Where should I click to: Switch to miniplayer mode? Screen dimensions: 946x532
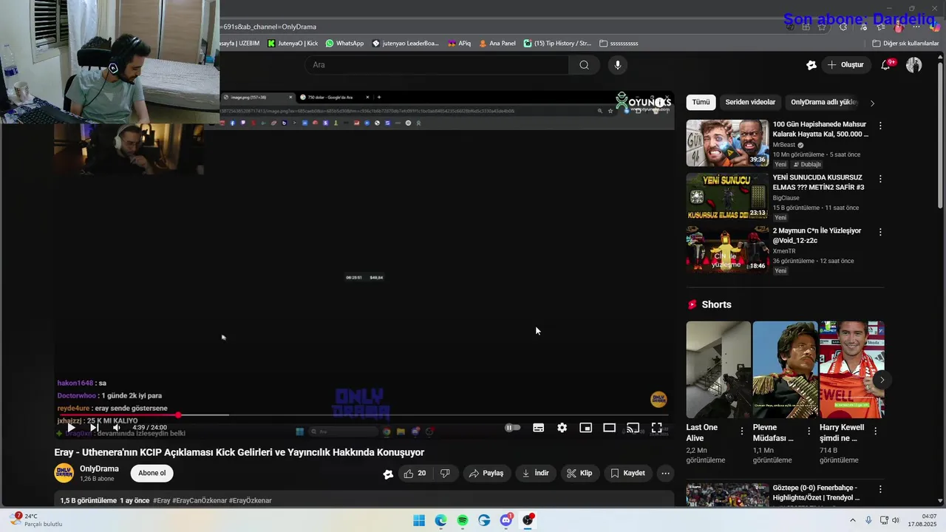click(x=586, y=427)
